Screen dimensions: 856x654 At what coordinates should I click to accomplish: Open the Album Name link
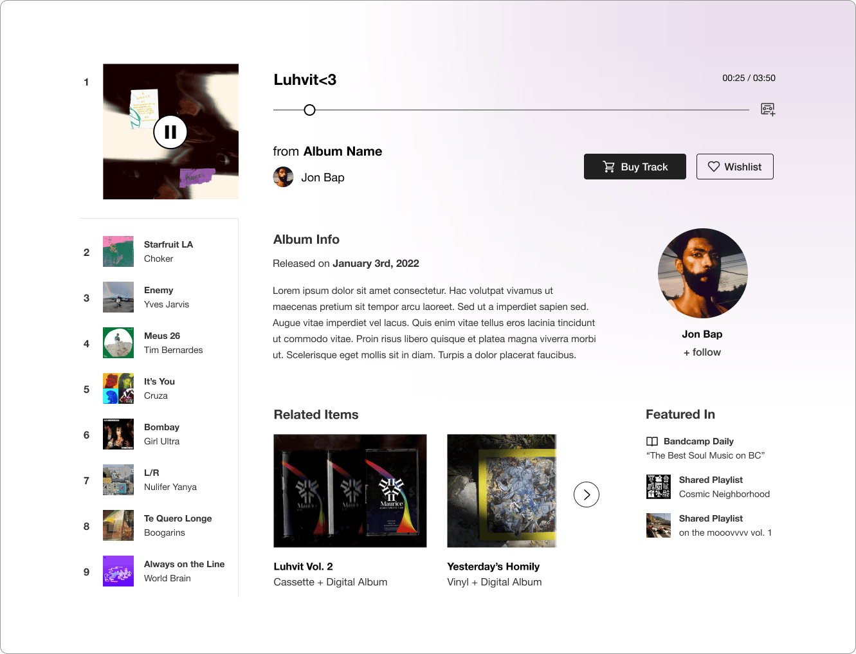[342, 151]
